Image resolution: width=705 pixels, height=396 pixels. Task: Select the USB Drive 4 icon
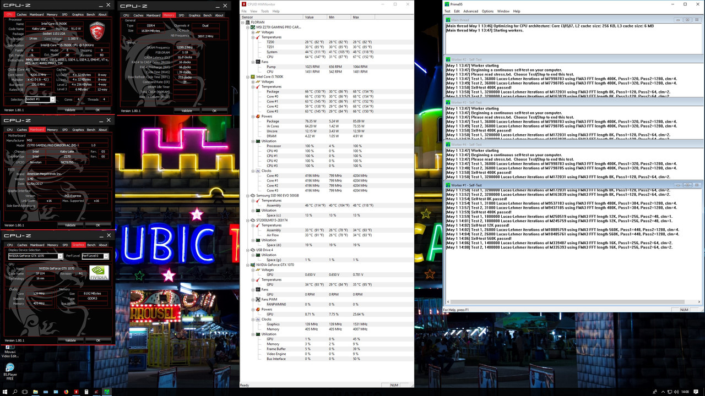click(x=253, y=250)
